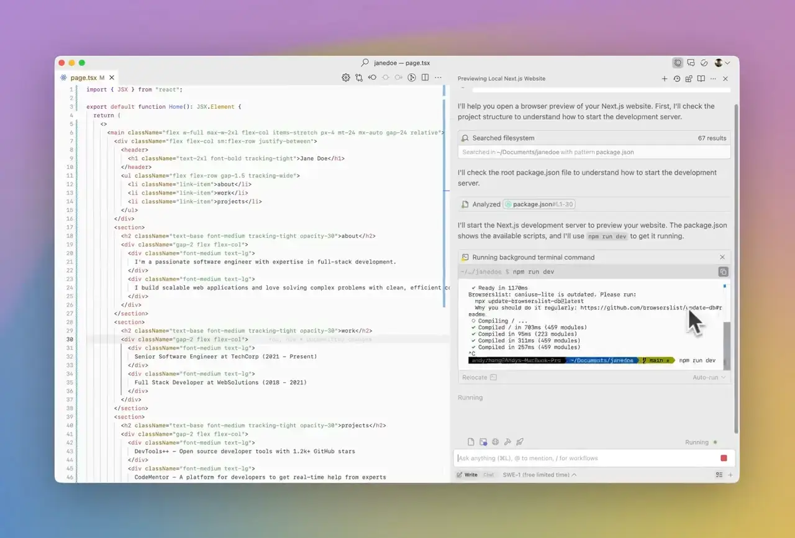
Task: Toggle the browser preview icon in the title bar
Action: click(x=678, y=63)
